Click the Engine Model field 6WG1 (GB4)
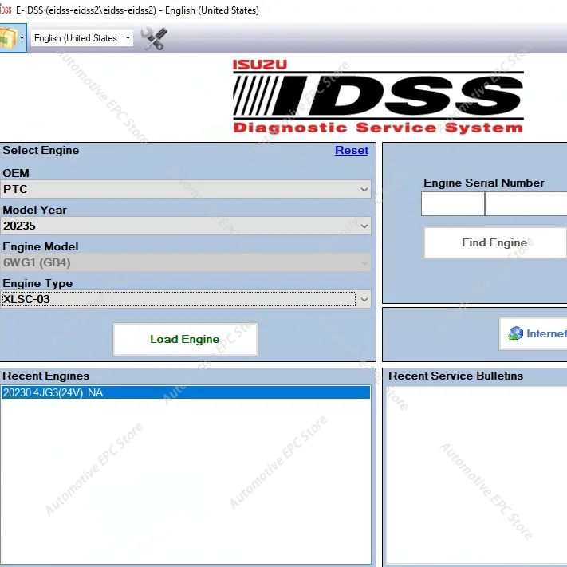The image size is (567, 567). 186,262
